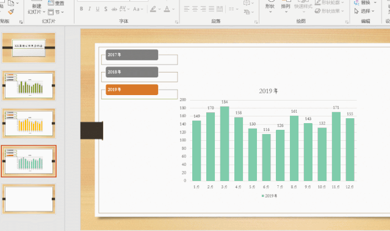The width and height of the screenshot is (390, 231).
Task: Toggle Italic formatting
Action: click(x=90, y=9)
